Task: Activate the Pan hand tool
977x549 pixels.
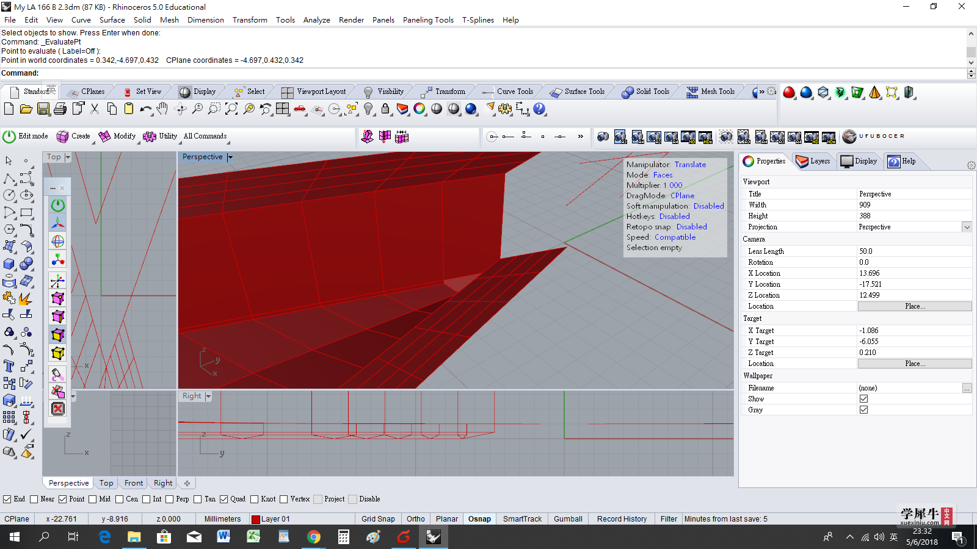Action: click(x=162, y=109)
